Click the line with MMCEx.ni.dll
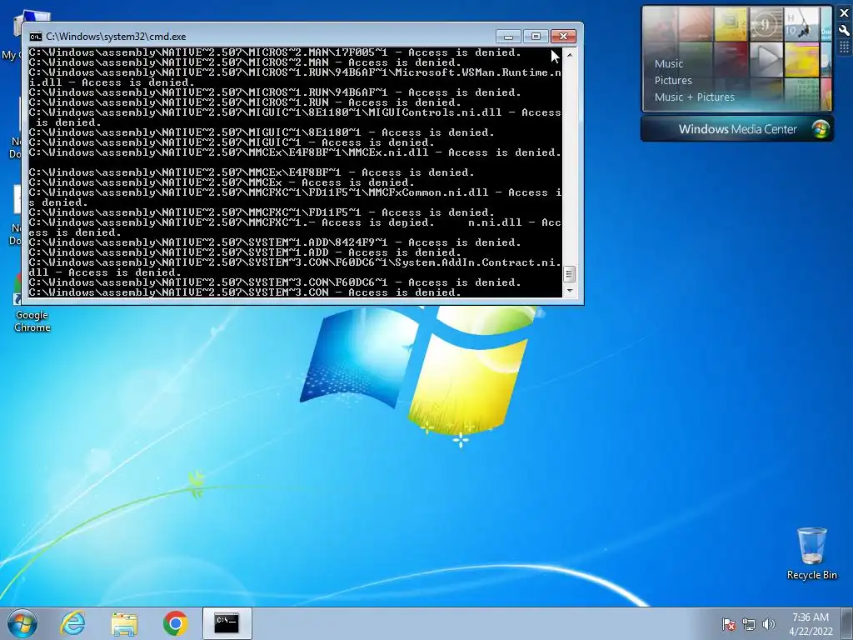Screen dimensions: 853x640 pyautogui.click(x=295, y=153)
